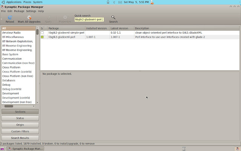Image resolution: width=241 pixels, height=151 pixels.
Task: Click the battery icon in top panel
Action: 108,2
